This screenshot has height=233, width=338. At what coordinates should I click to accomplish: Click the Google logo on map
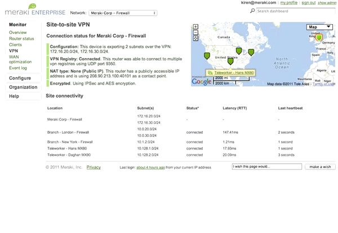(x=201, y=81)
